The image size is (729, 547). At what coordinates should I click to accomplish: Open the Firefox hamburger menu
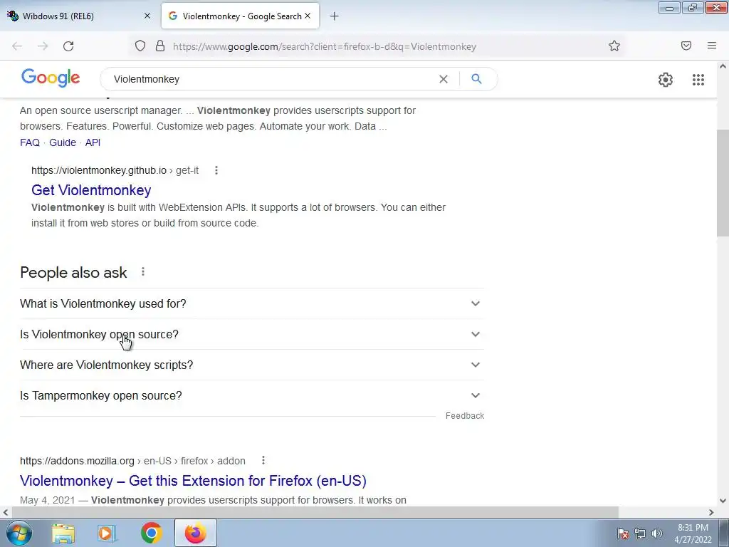coord(712,46)
